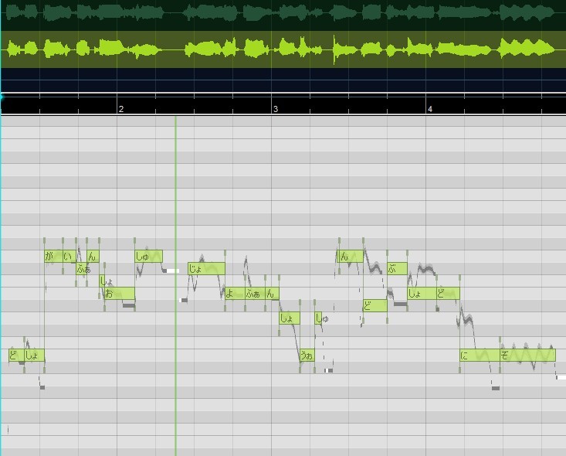Image resolution: width=566 pixels, height=456 pixels.
Task: Select the ふぁ note after よ
Action: 255,293
